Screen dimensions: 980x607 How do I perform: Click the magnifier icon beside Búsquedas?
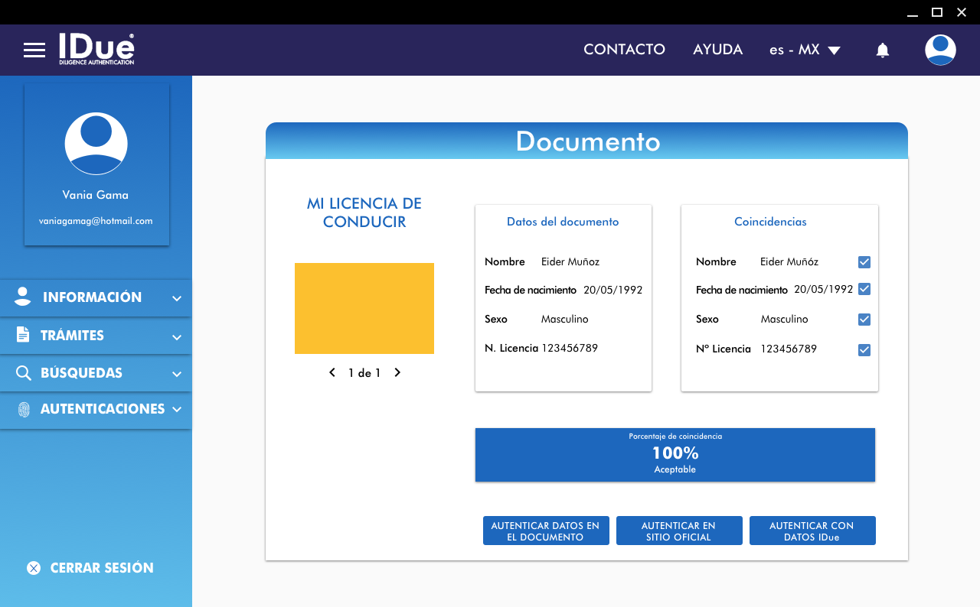(x=24, y=373)
